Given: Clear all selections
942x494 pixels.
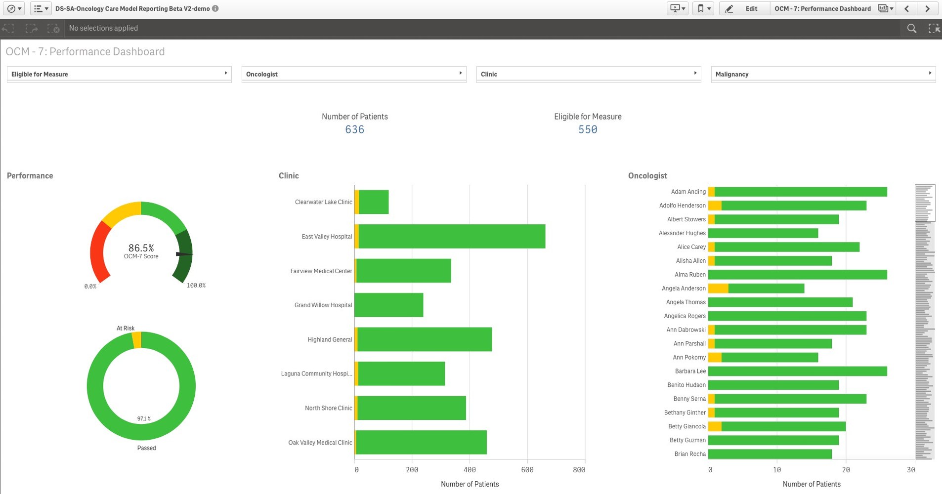Looking at the screenshot, I should click(x=53, y=28).
